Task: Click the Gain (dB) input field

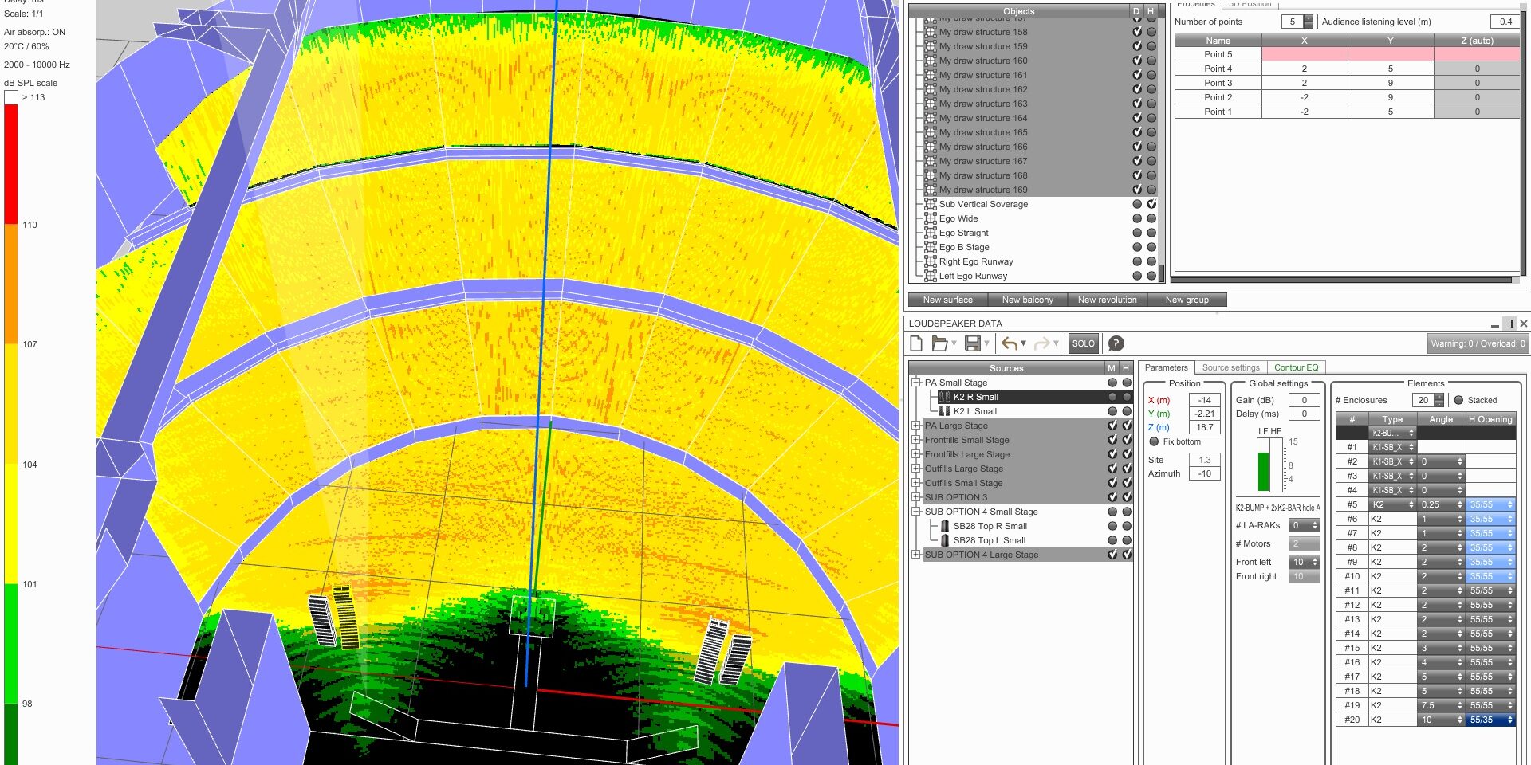Action: [1305, 400]
